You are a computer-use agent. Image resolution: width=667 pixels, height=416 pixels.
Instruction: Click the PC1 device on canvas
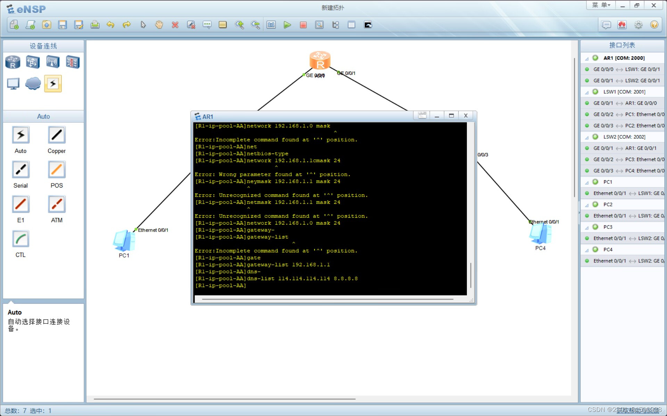click(124, 241)
